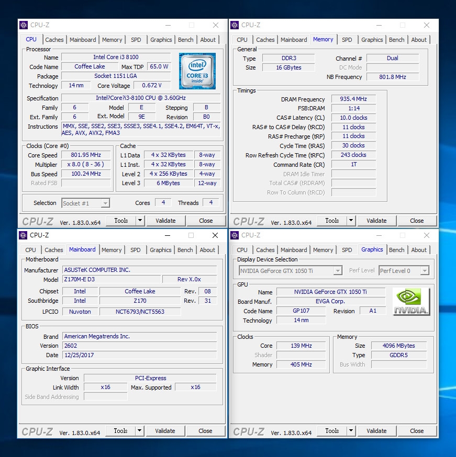Viewport: 456px width, 457px height.
Task: Select Memory tab in Graphics window
Action: [323, 250]
